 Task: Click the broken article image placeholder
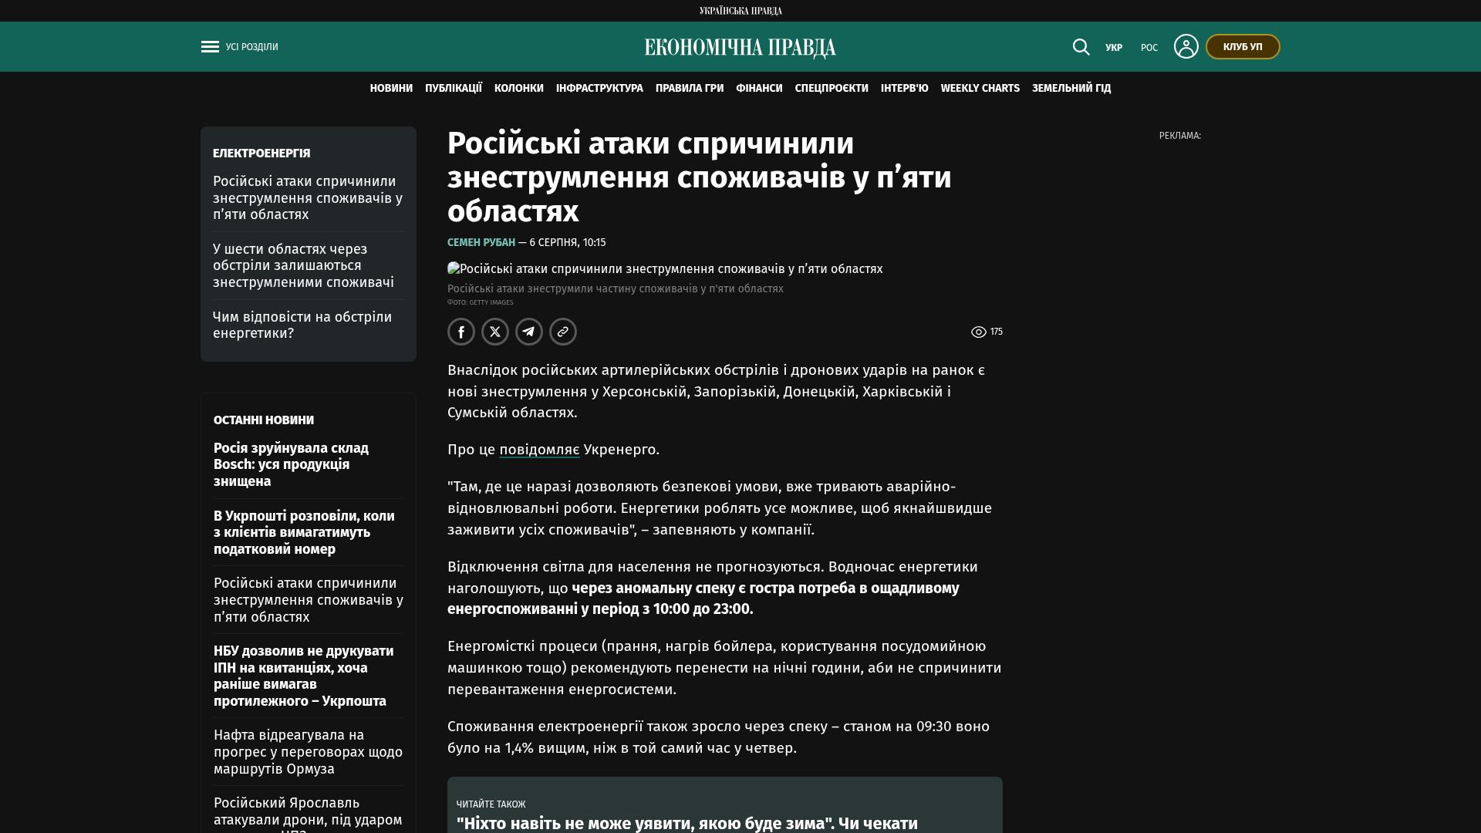(x=665, y=269)
